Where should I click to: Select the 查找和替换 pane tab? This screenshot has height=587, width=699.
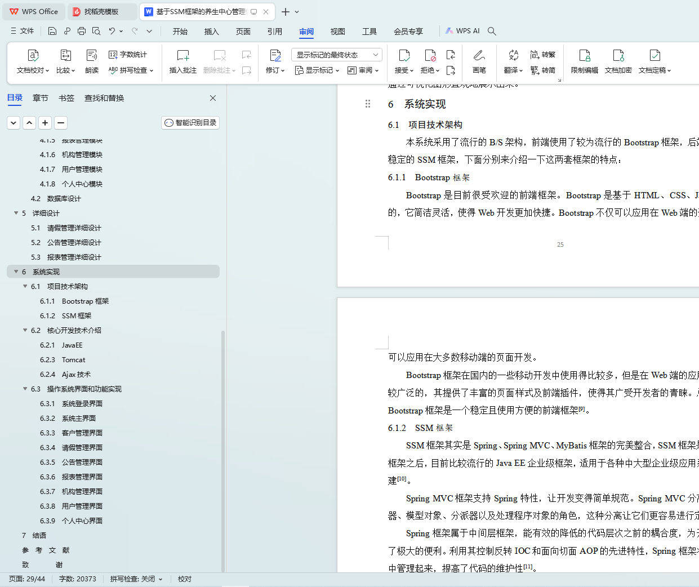[x=104, y=98]
